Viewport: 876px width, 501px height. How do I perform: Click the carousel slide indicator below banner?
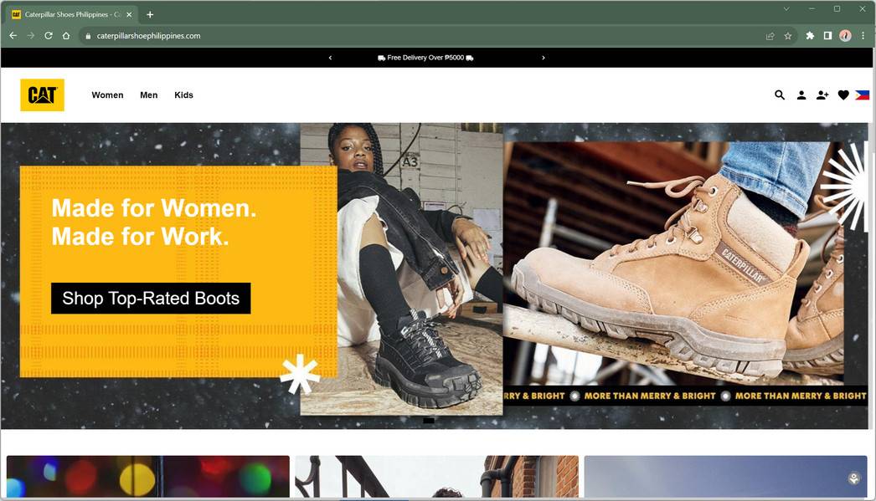pos(429,421)
